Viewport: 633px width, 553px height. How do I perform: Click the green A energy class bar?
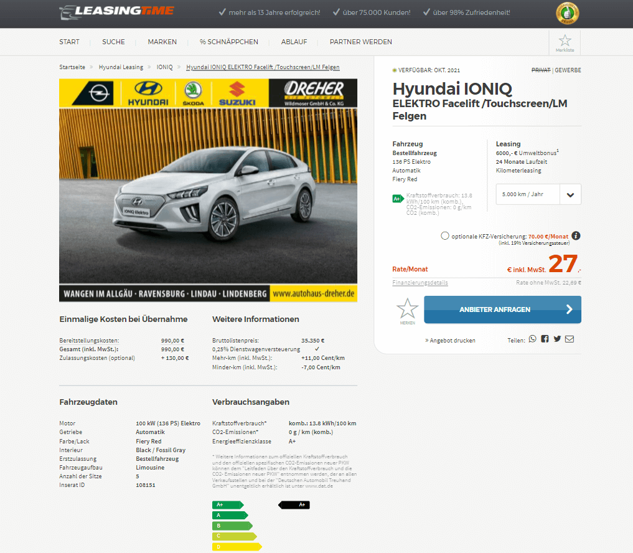[x=230, y=515]
